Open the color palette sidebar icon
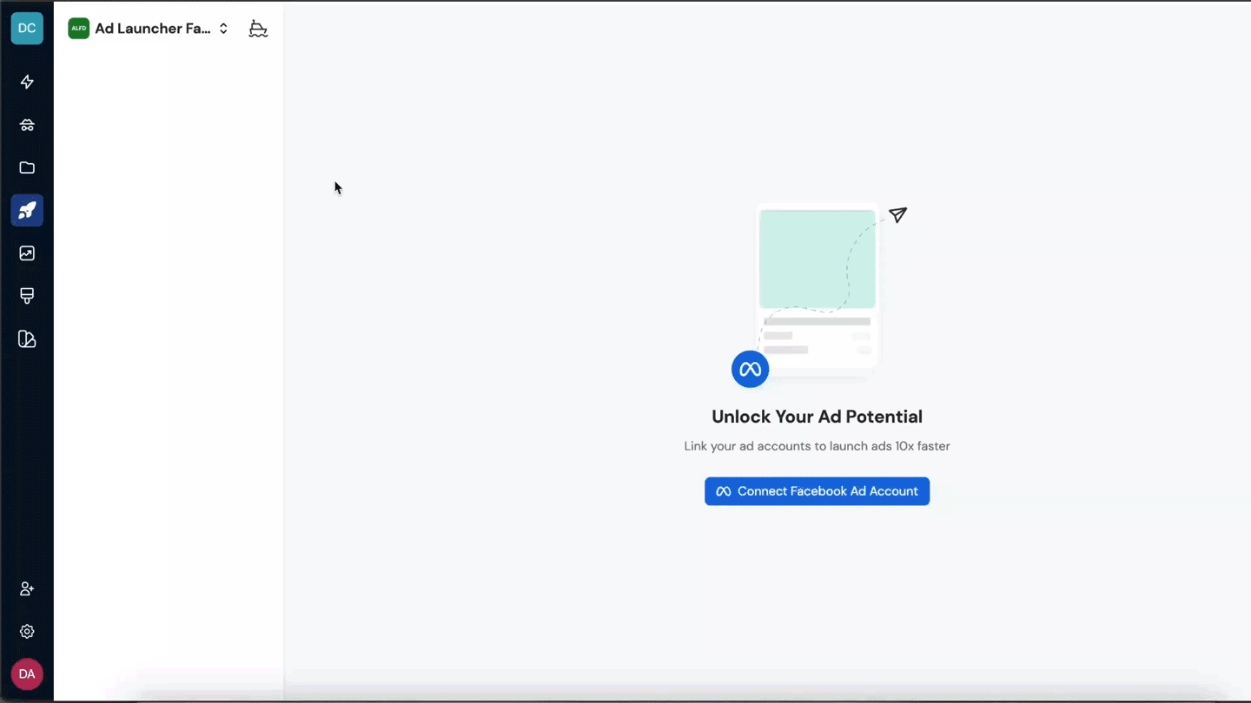Viewport: 1251px width, 703px height. click(27, 339)
